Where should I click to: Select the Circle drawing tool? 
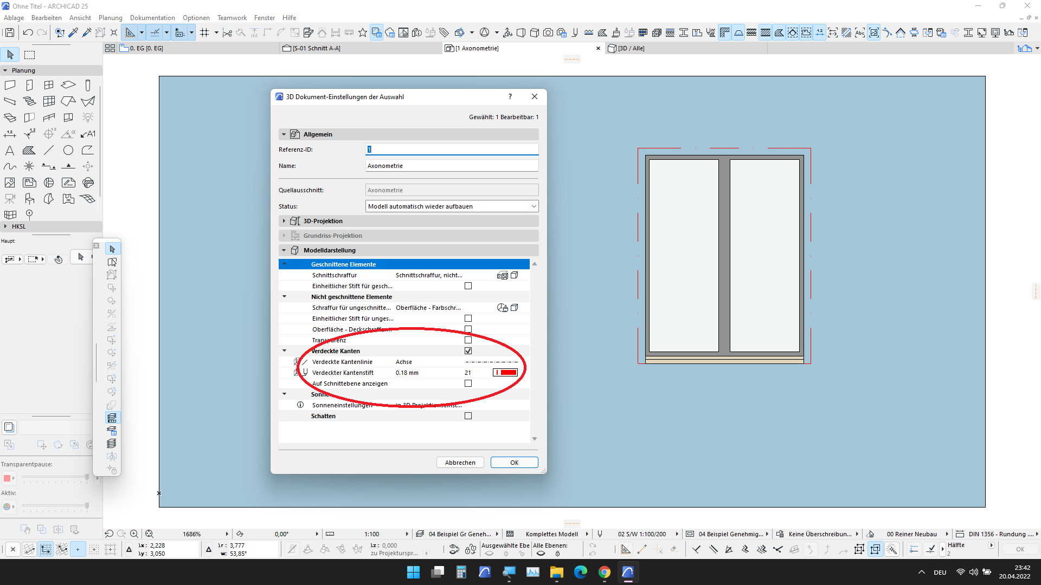pos(68,150)
